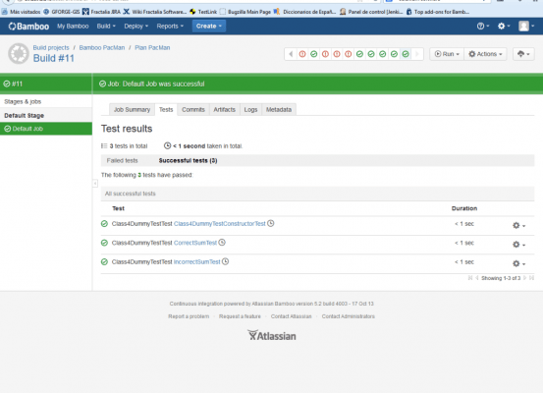This screenshot has height=393, width=543.
Task: Click test history clock for Class4DummyTestConstructorTest
Action: tap(271, 224)
